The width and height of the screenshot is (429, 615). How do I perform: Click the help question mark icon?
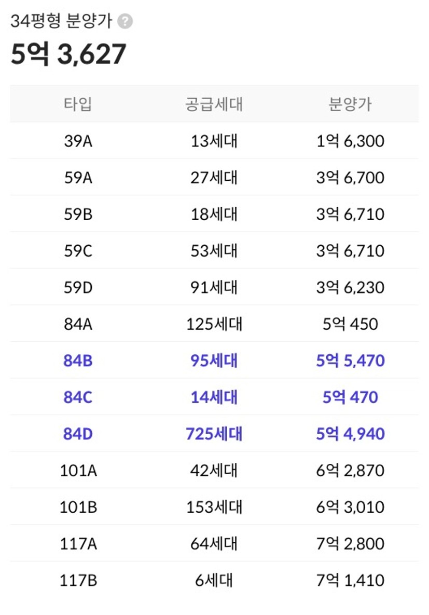coord(125,22)
